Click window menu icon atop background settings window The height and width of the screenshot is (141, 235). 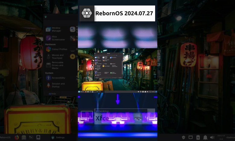45,17
